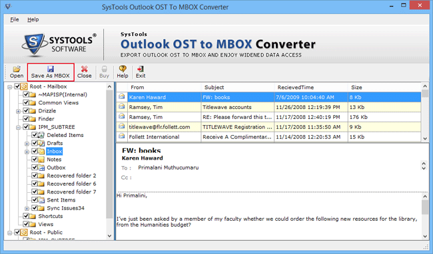This screenshot has width=433, height=254.
Task: Select the Recovered folder 6 tree item
Action: [71, 184]
